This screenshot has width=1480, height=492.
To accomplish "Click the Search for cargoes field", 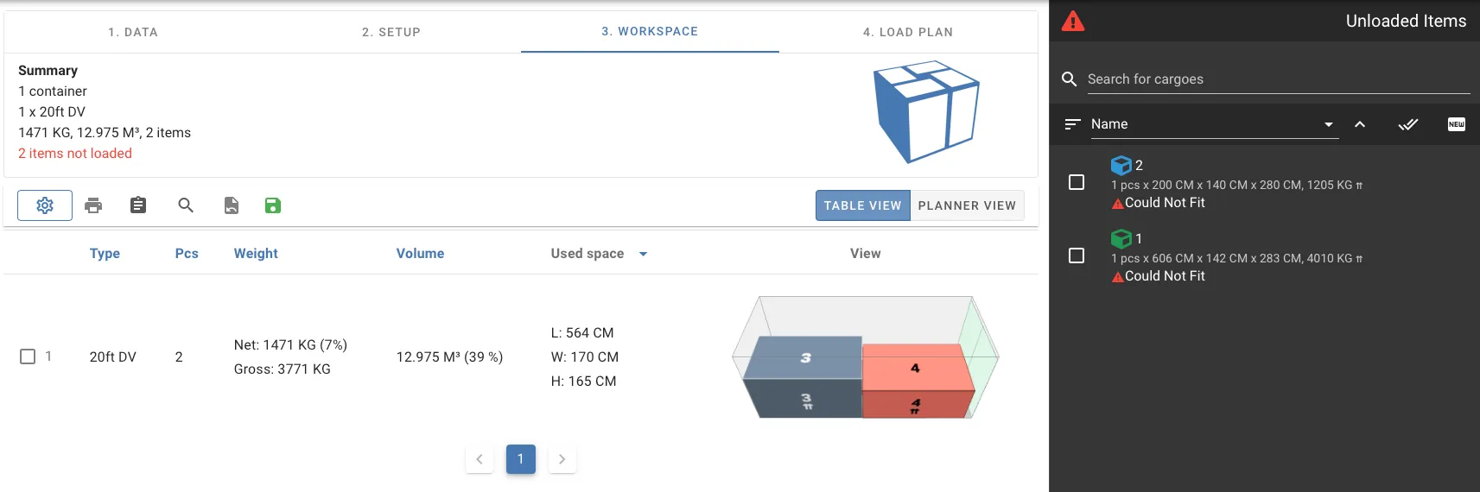I will pos(1277,79).
